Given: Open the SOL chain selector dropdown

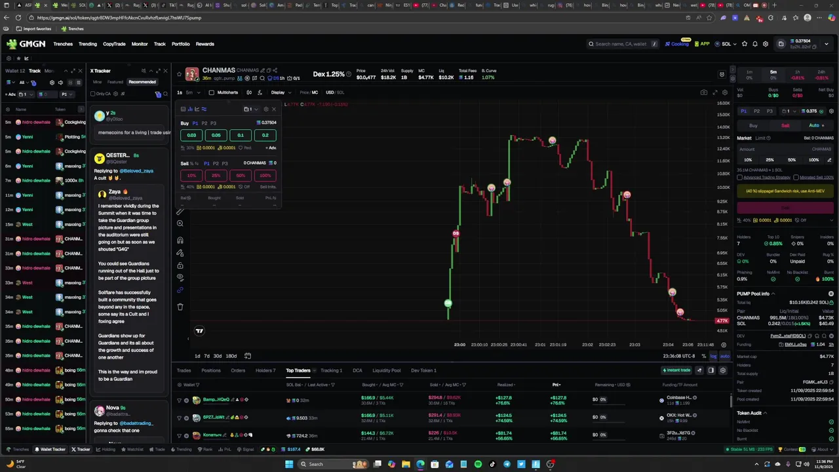Looking at the screenshot, I should 727,44.
